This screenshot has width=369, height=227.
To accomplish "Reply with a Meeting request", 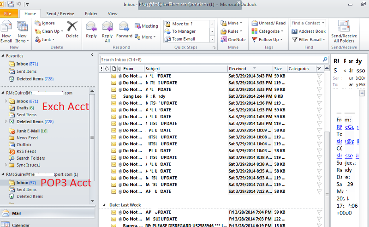I will pos(146,26).
